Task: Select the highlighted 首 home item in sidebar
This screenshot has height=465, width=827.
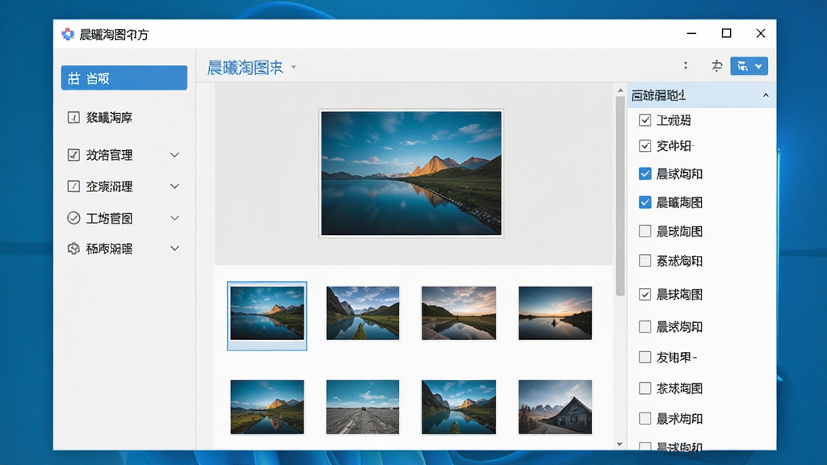Action: [x=124, y=78]
